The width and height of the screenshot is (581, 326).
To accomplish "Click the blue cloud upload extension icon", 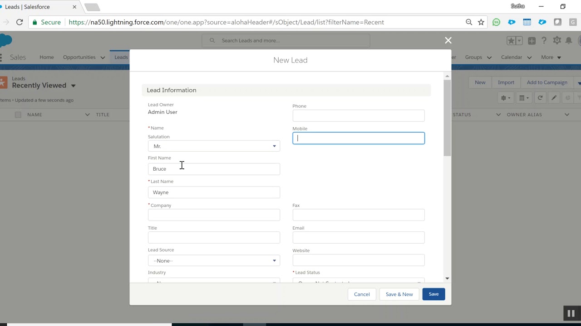I will tap(512, 22).
